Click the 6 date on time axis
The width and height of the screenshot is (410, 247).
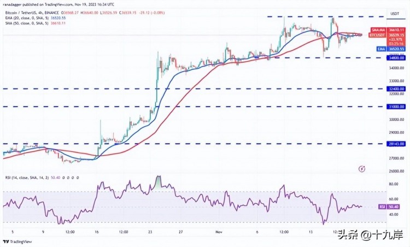pos(257,232)
